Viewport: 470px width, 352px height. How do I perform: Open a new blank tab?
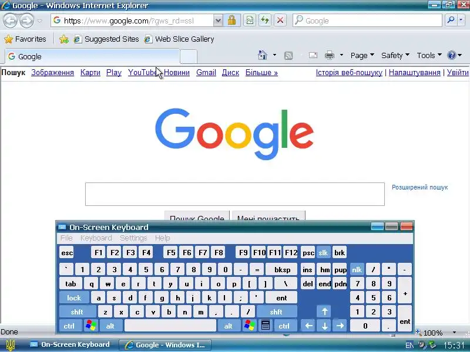point(188,57)
